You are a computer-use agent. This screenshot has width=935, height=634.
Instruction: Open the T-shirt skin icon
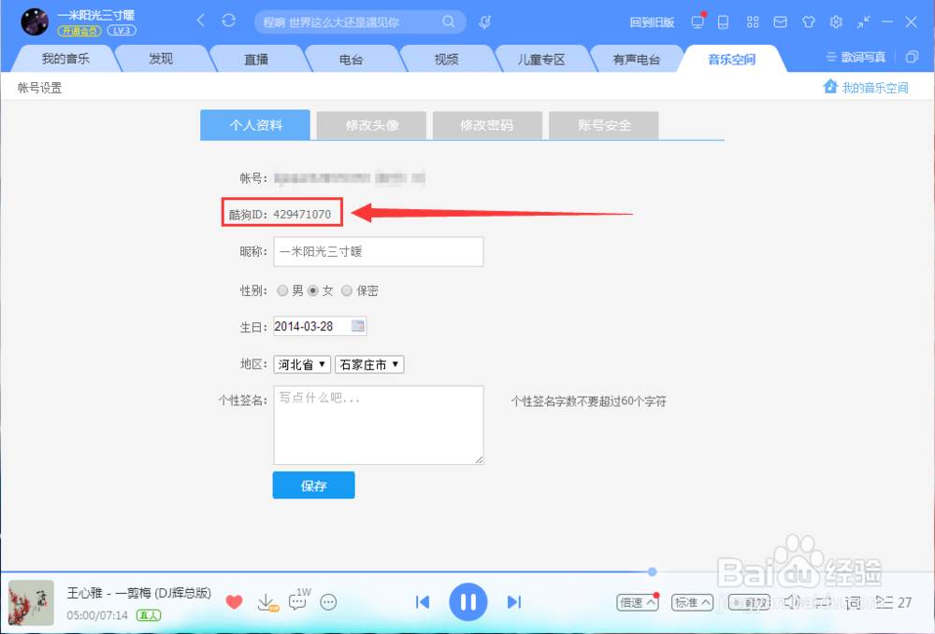(x=808, y=22)
